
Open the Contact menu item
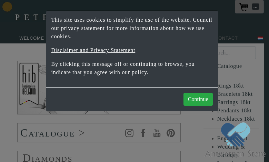coord(228,38)
